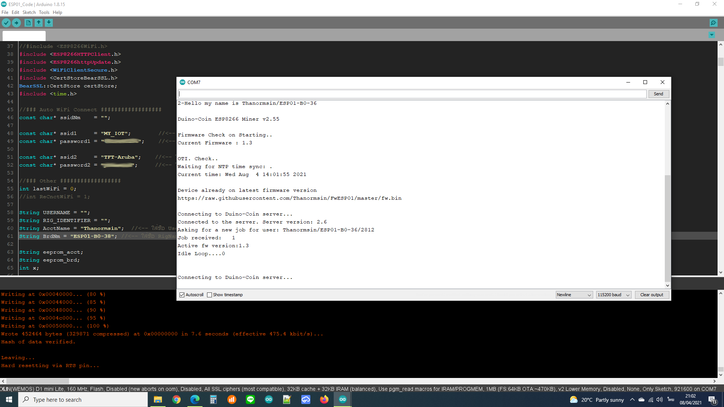The image size is (724, 407).
Task: Enable Show timestamp checkbox
Action: tap(209, 295)
